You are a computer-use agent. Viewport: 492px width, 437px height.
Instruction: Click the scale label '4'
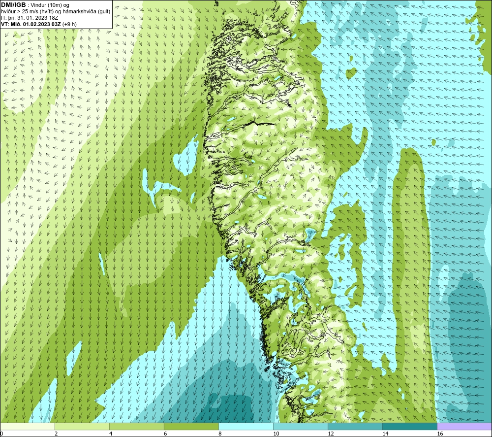(111, 434)
